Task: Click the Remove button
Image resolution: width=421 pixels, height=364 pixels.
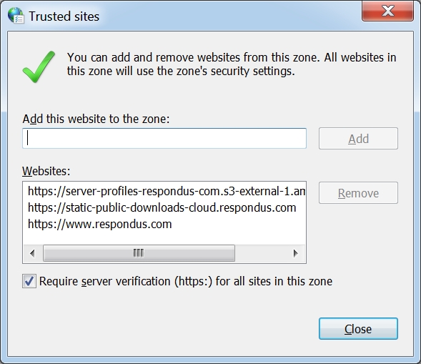Action: click(x=358, y=192)
